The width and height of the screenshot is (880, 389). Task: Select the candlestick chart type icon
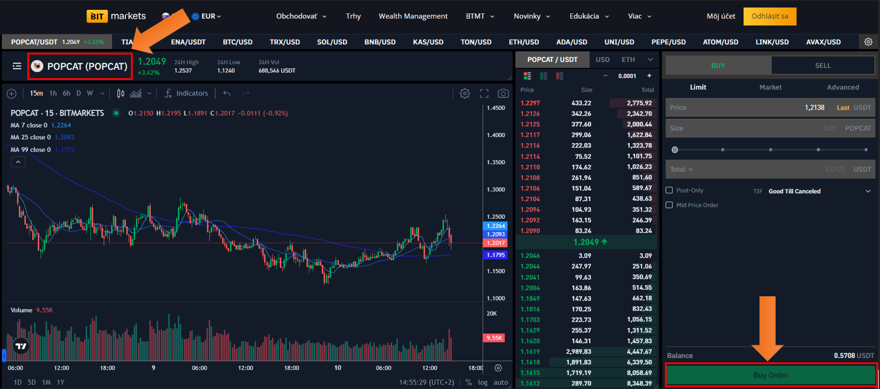(121, 93)
